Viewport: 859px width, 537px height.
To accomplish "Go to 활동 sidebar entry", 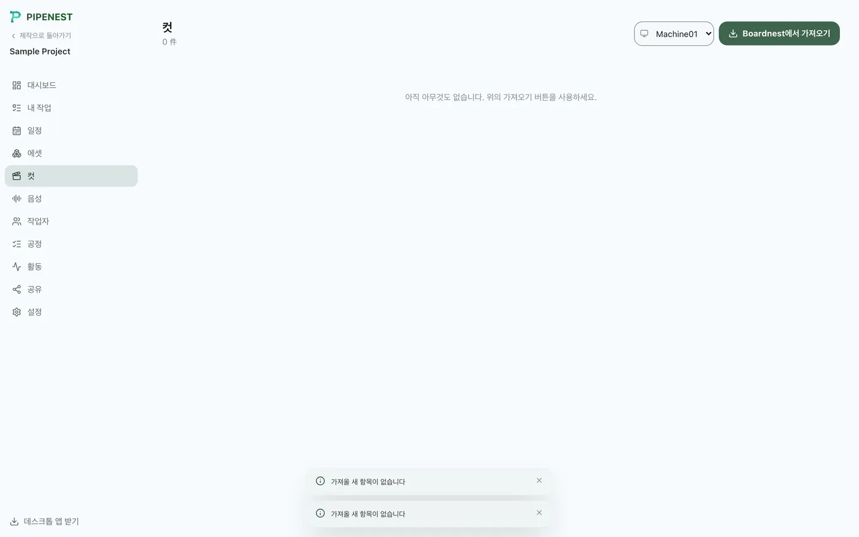I will click(x=71, y=267).
